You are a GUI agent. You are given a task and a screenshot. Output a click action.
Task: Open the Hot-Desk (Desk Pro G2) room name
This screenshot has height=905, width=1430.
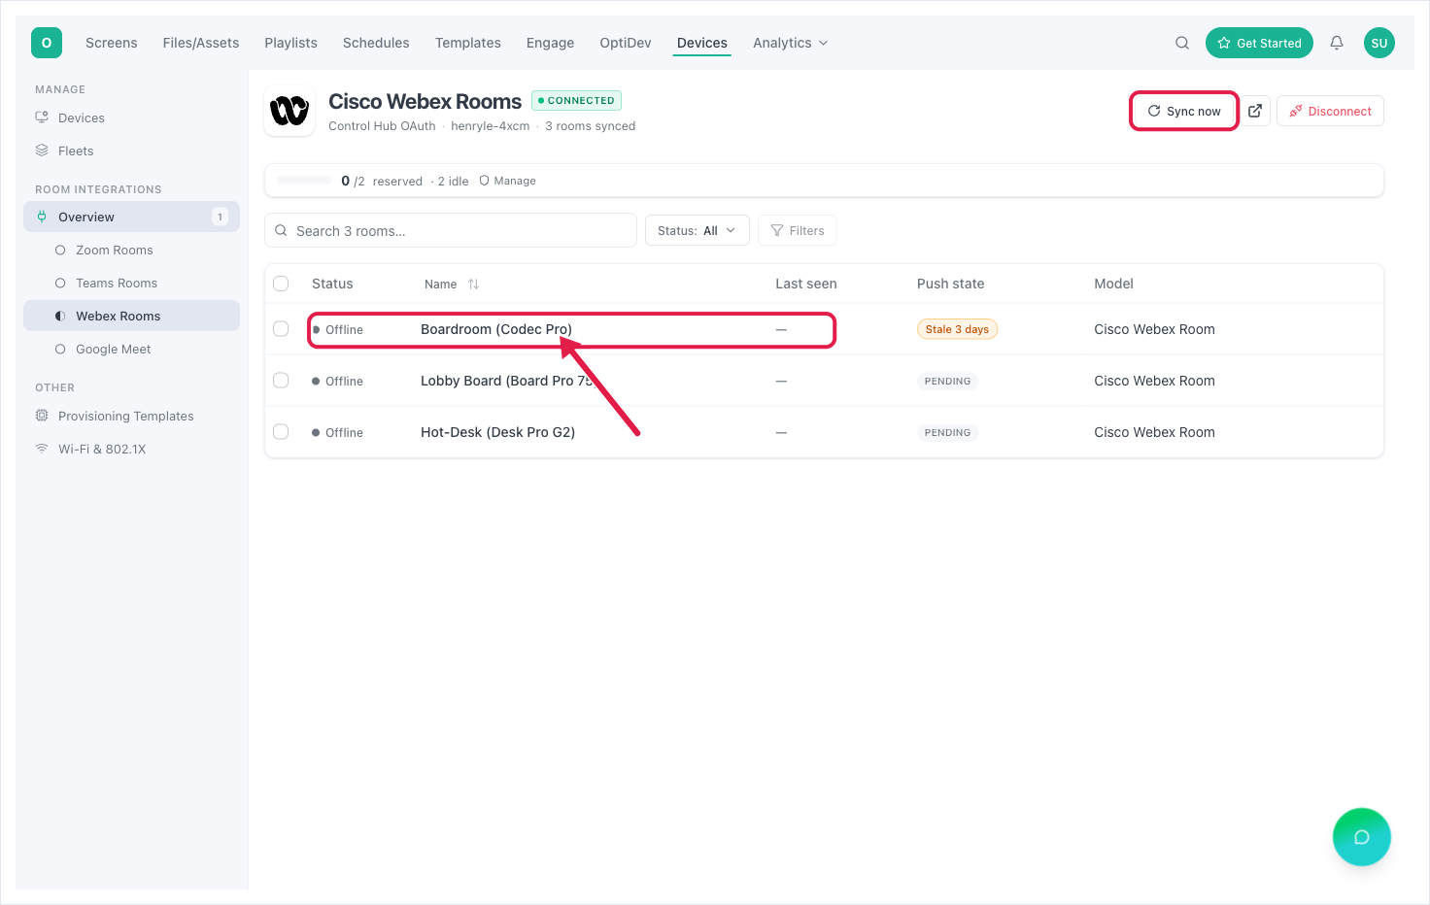[497, 432]
